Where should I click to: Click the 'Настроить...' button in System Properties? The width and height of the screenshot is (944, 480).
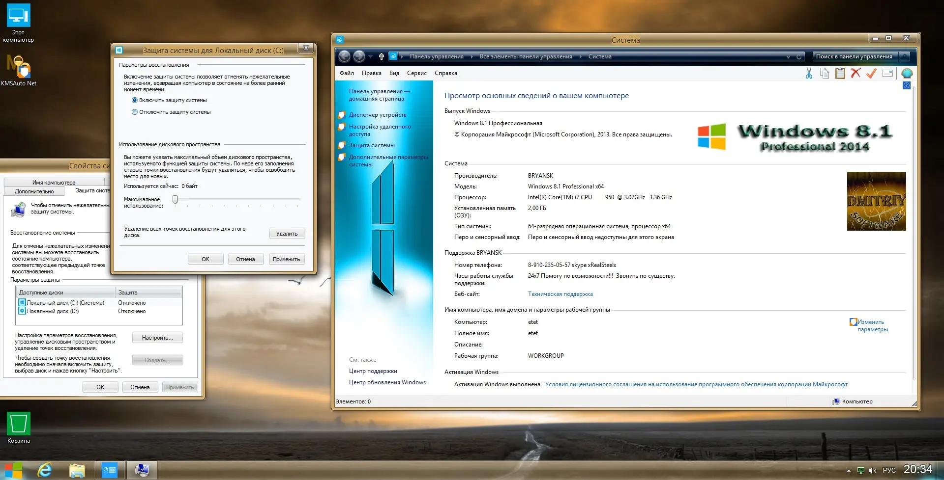click(x=157, y=338)
